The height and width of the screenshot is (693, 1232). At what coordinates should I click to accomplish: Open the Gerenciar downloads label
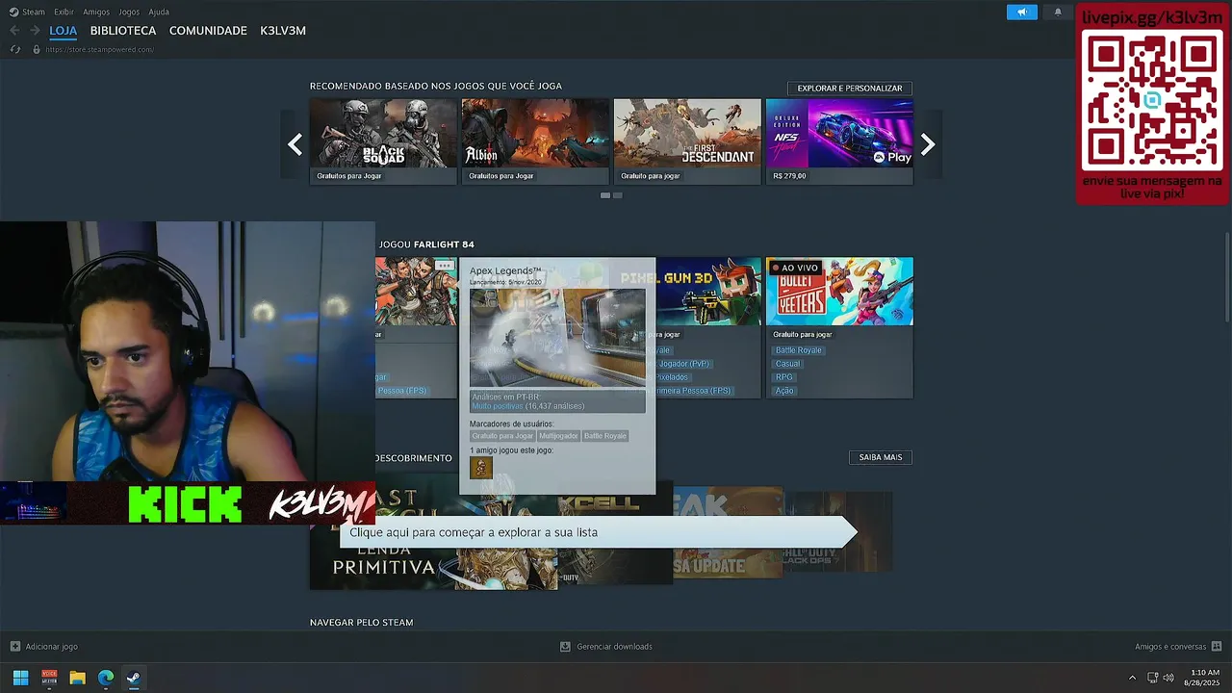pos(614,647)
